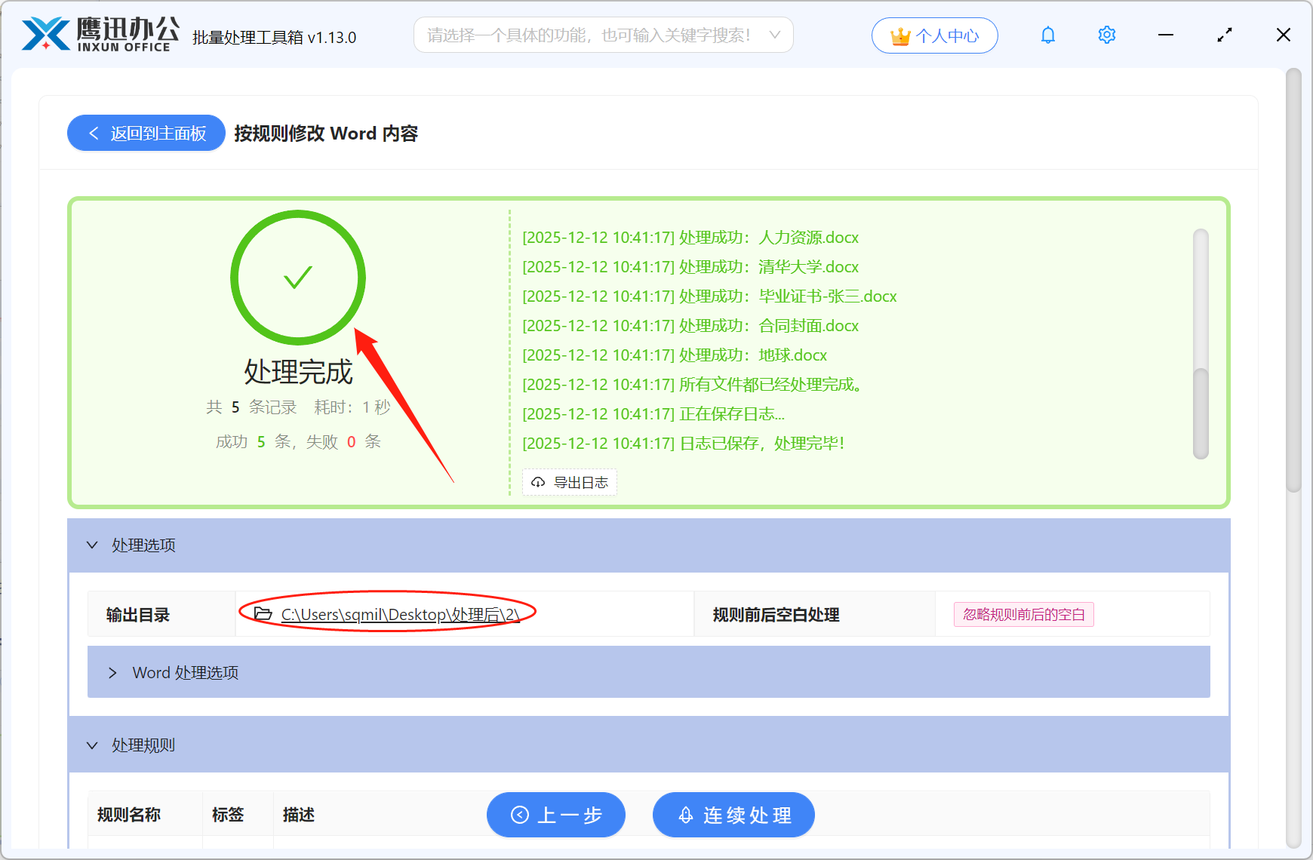Click the crown icon in 个人中心
Screen dimensions: 1313x860
coord(899,35)
